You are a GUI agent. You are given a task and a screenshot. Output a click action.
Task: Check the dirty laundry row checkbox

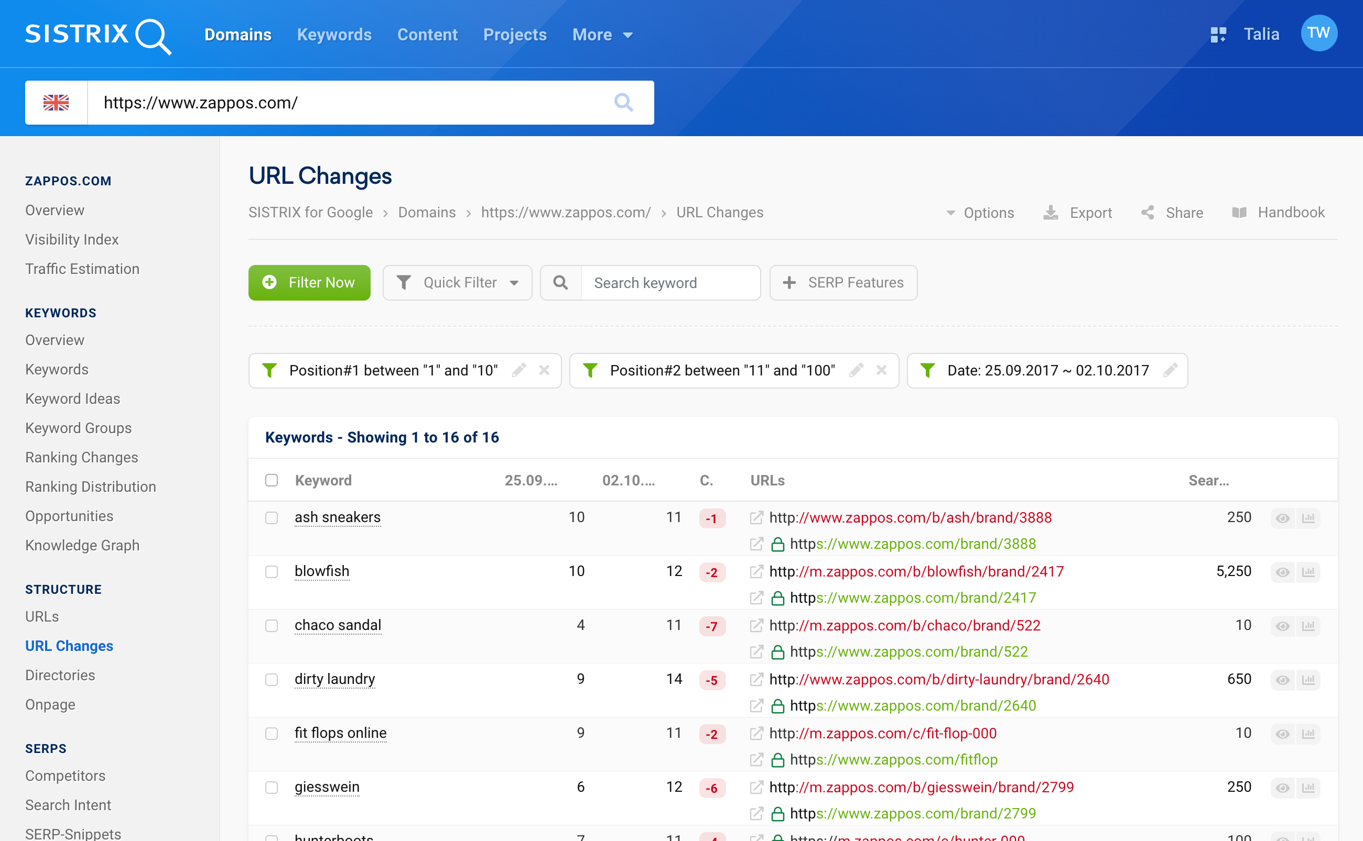[x=272, y=680]
